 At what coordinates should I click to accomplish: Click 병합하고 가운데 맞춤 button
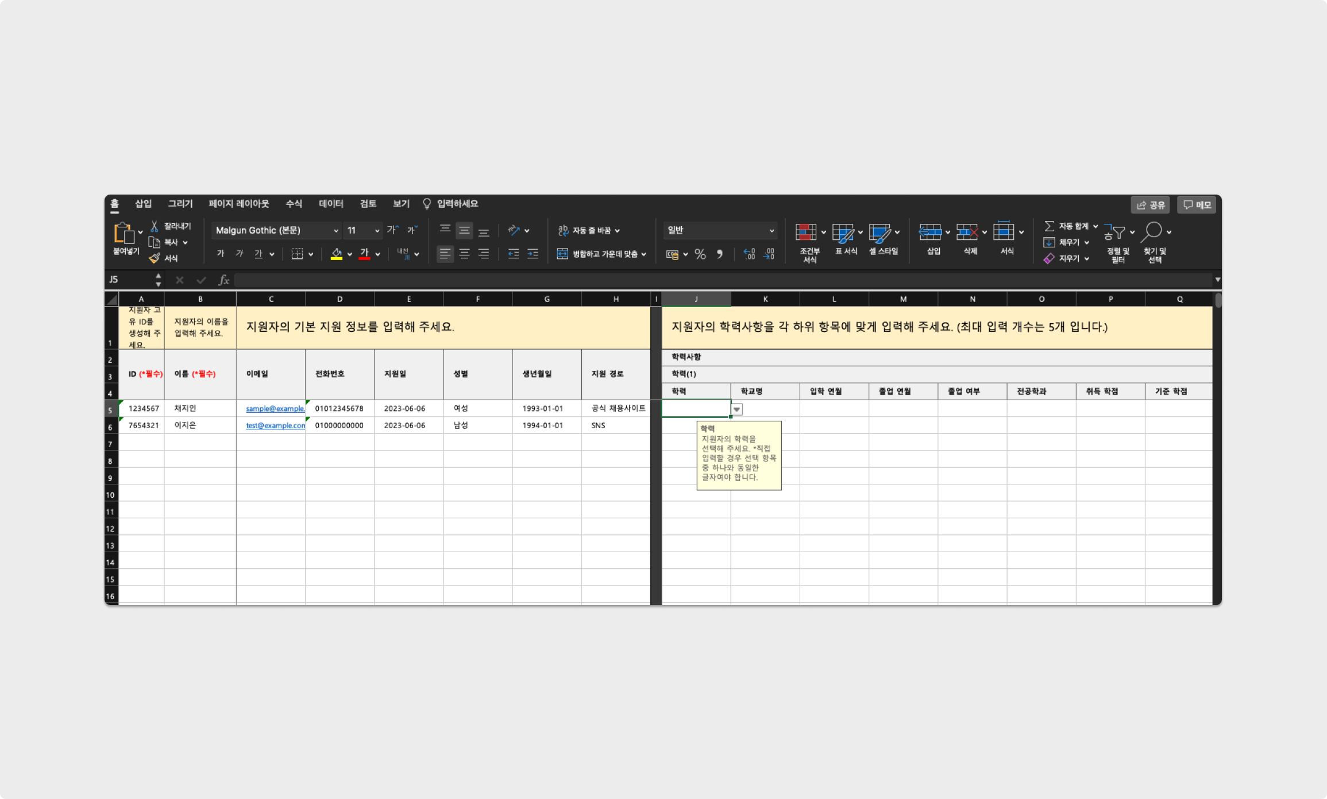click(x=597, y=254)
